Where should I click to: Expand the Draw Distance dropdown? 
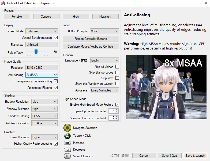click(44, 137)
